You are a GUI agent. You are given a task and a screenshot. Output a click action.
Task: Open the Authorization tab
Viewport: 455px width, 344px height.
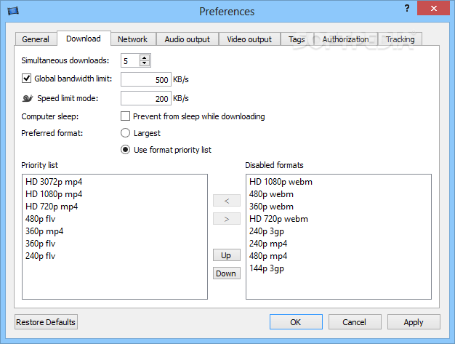(345, 39)
